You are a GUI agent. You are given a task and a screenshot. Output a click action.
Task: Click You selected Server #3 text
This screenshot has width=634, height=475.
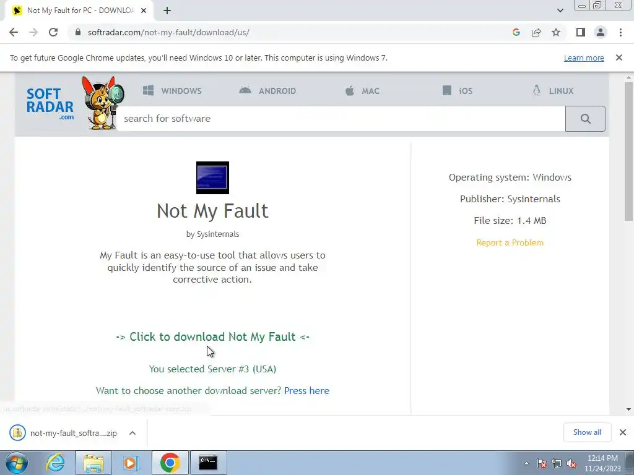(x=213, y=369)
